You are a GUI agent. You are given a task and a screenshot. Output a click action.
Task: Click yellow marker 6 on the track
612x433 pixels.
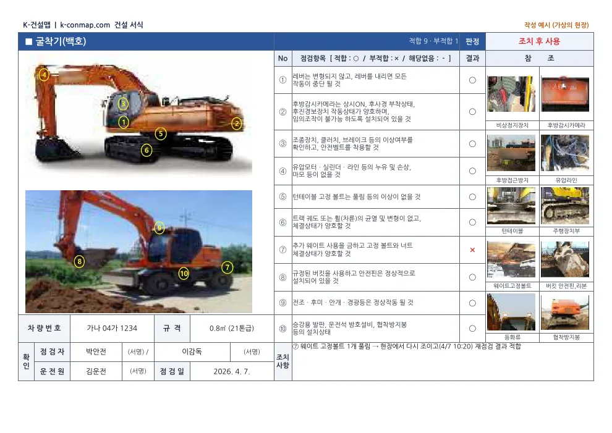147,150
